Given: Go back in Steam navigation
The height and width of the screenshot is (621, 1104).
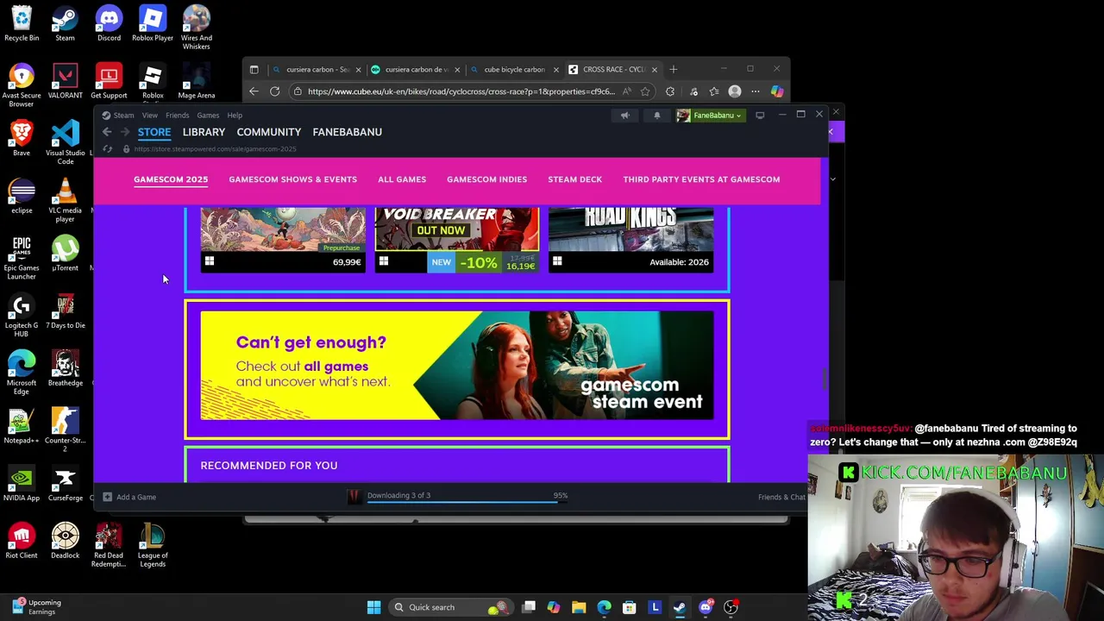Looking at the screenshot, I should (x=107, y=132).
